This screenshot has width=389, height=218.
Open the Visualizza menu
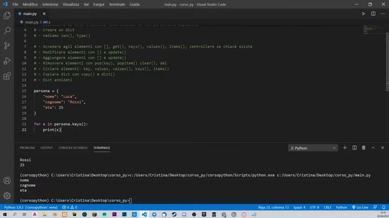71,4
